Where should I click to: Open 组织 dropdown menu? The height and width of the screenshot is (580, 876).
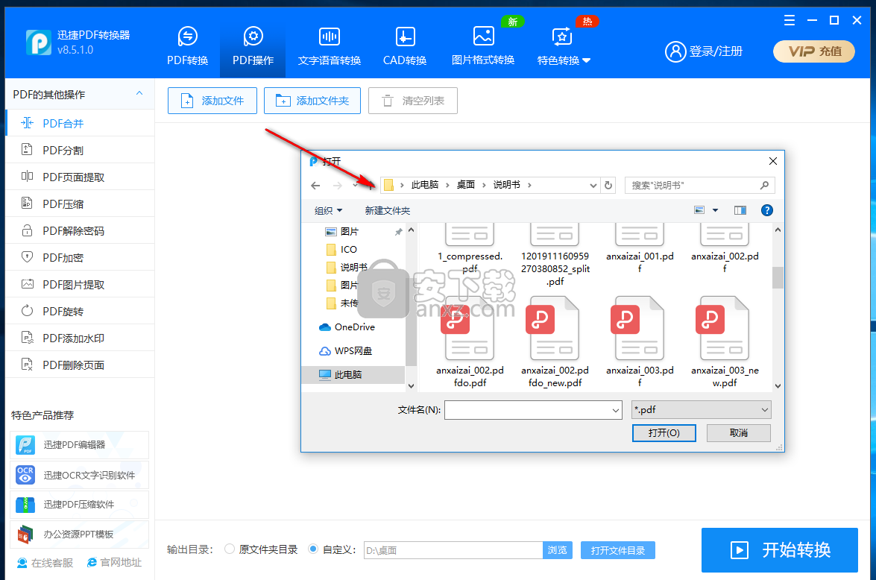point(329,211)
